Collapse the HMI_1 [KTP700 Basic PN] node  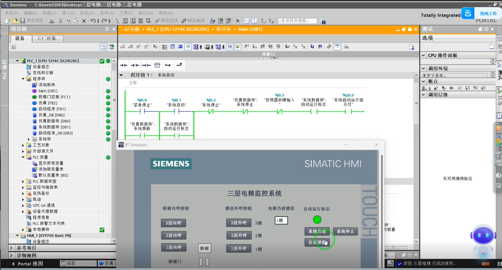click(17, 235)
